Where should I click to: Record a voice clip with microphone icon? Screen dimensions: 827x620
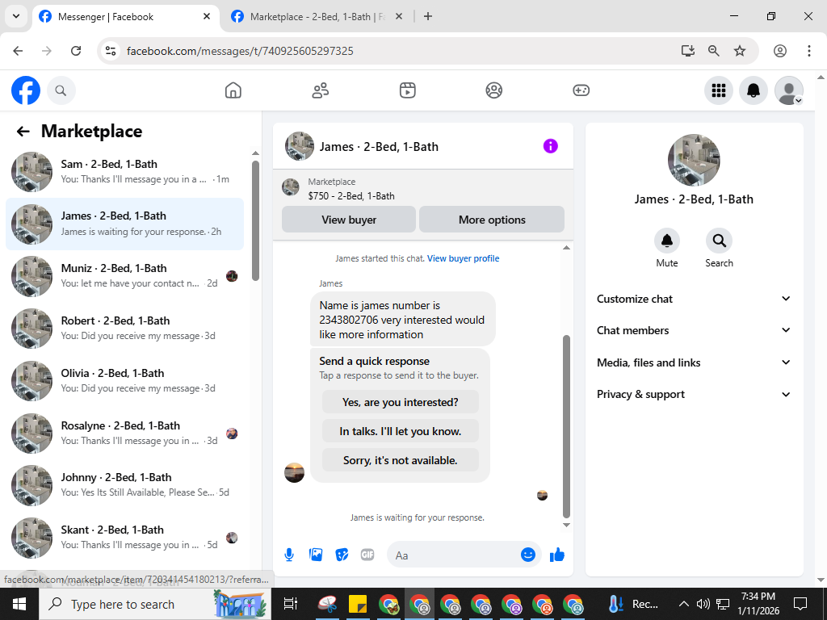tap(289, 555)
